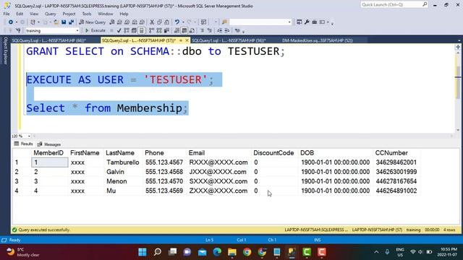Click the taskbar weather widget
463x260 pixels.
point(23,252)
